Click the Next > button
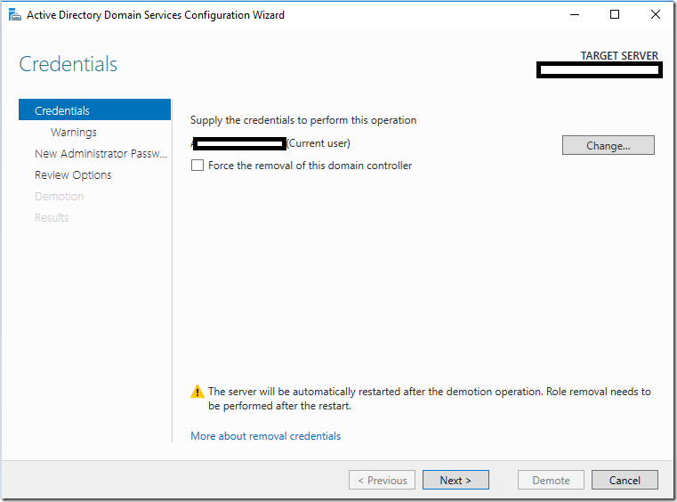The height and width of the screenshot is (502, 677). 455,480
